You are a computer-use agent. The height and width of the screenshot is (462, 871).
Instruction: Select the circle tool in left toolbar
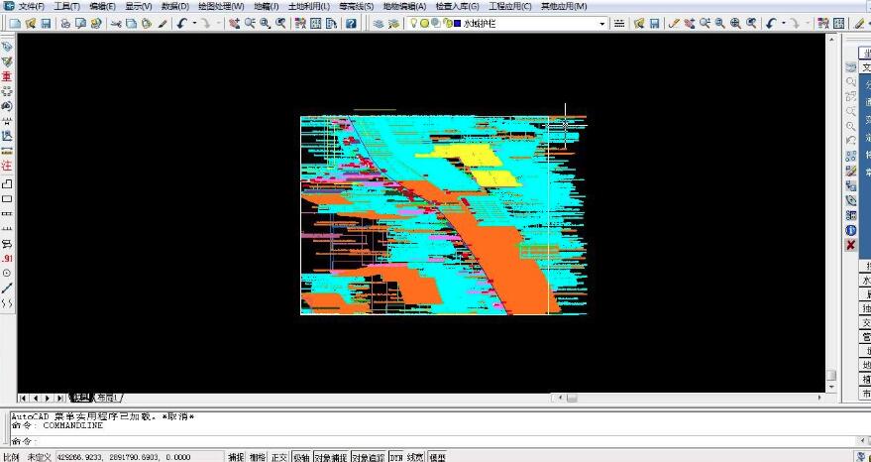7,273
